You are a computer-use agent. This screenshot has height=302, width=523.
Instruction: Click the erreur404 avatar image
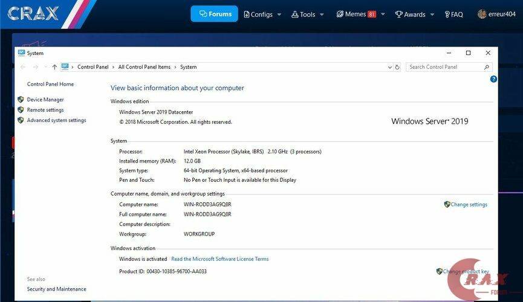[482, 14]
